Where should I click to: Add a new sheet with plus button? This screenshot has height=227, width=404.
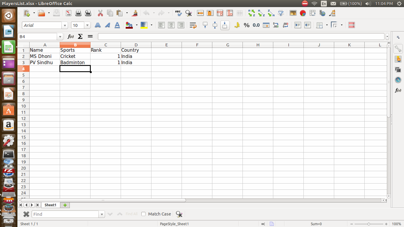point(65,205)
